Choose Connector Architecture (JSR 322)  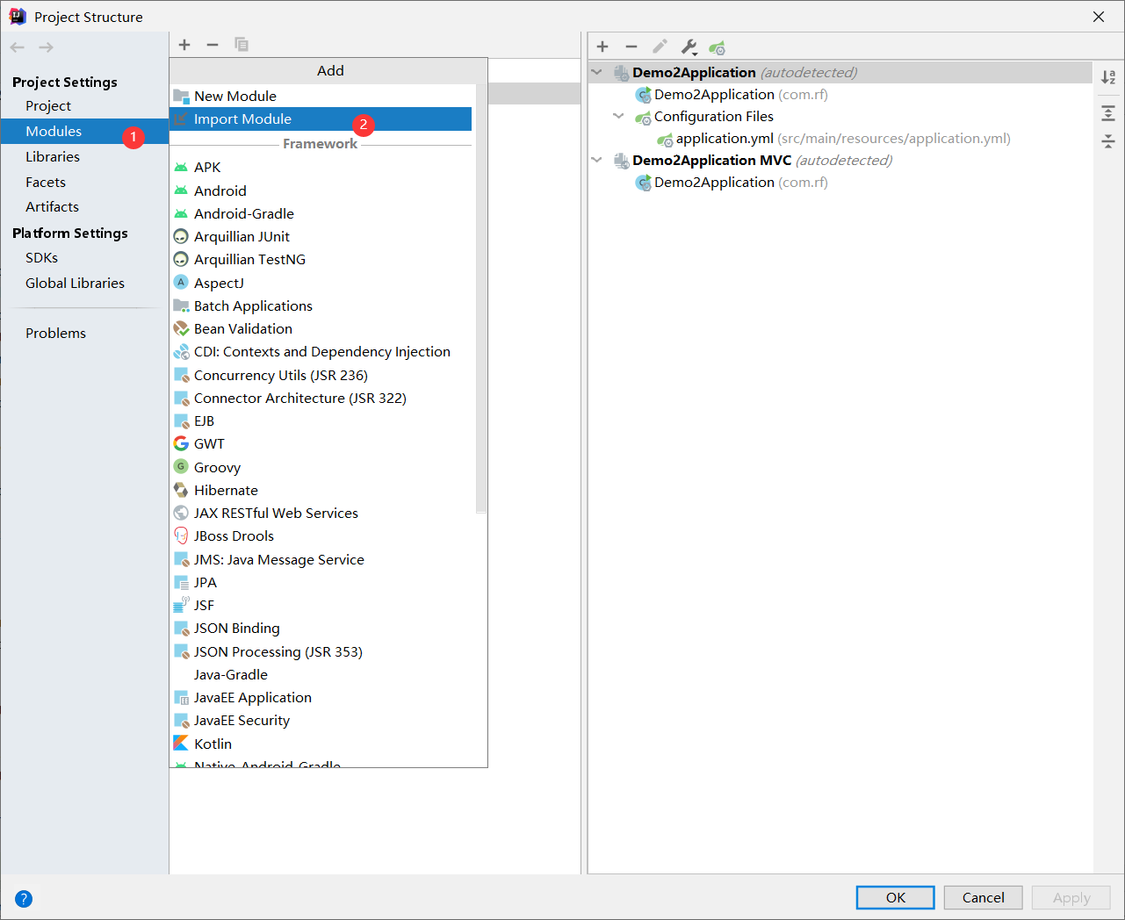click(322, 398)
